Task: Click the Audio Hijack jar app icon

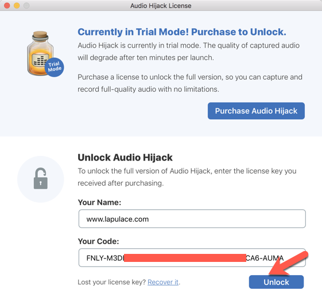Action: point(40,53)
